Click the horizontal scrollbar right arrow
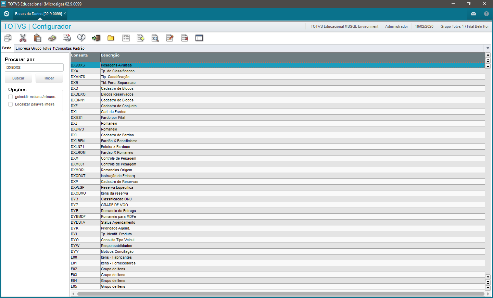This screenshot has height=298, width=493. tap(488, 294)
